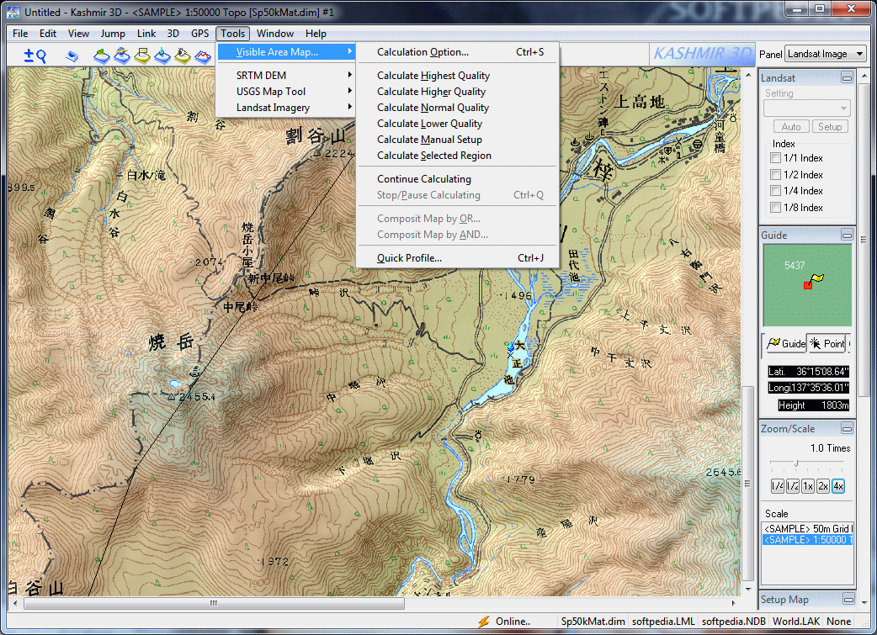Set zoom to 1/4 button
Screen dimensions: 877x635
click(x=778, y=486)
